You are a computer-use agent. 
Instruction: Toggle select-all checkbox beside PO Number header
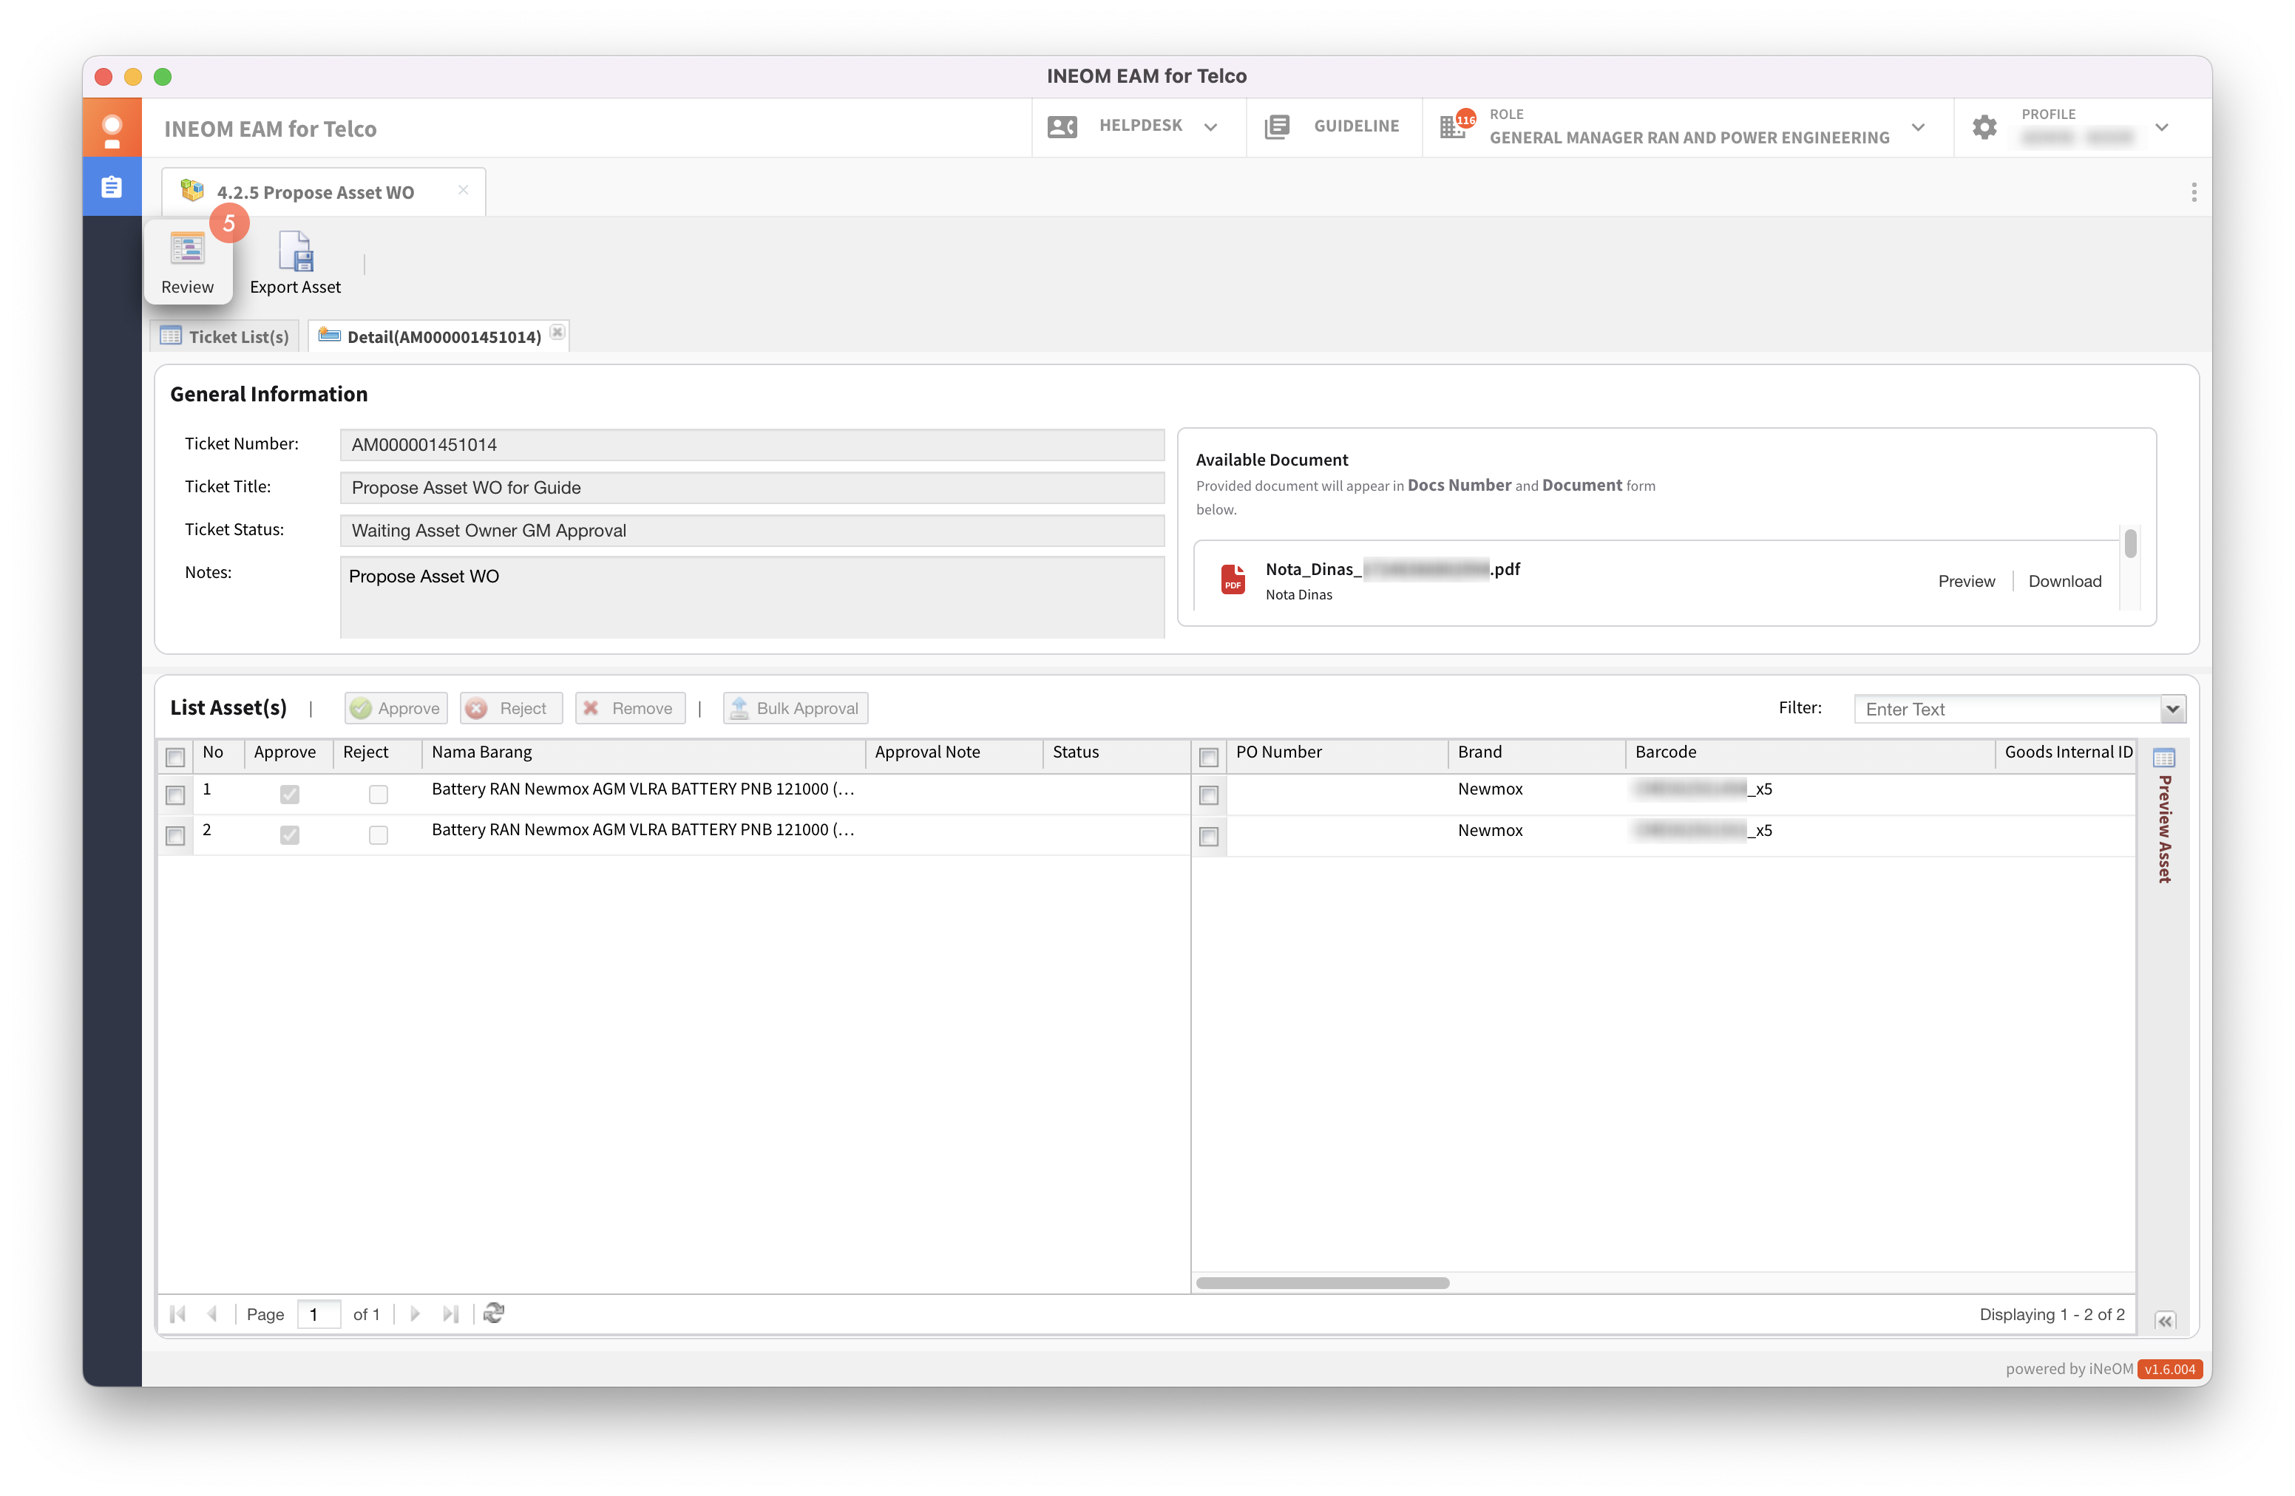pyautogui.click(x=1208, y=758)
